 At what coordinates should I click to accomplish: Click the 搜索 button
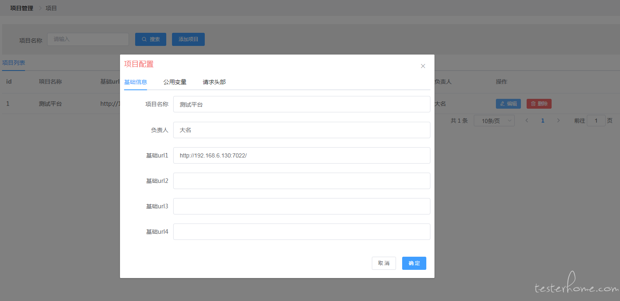151,39
